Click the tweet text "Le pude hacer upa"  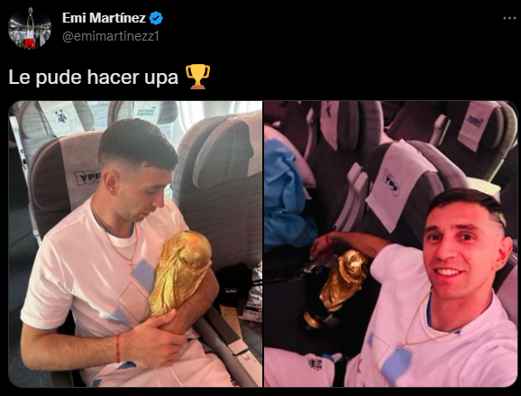coord(94,78)
